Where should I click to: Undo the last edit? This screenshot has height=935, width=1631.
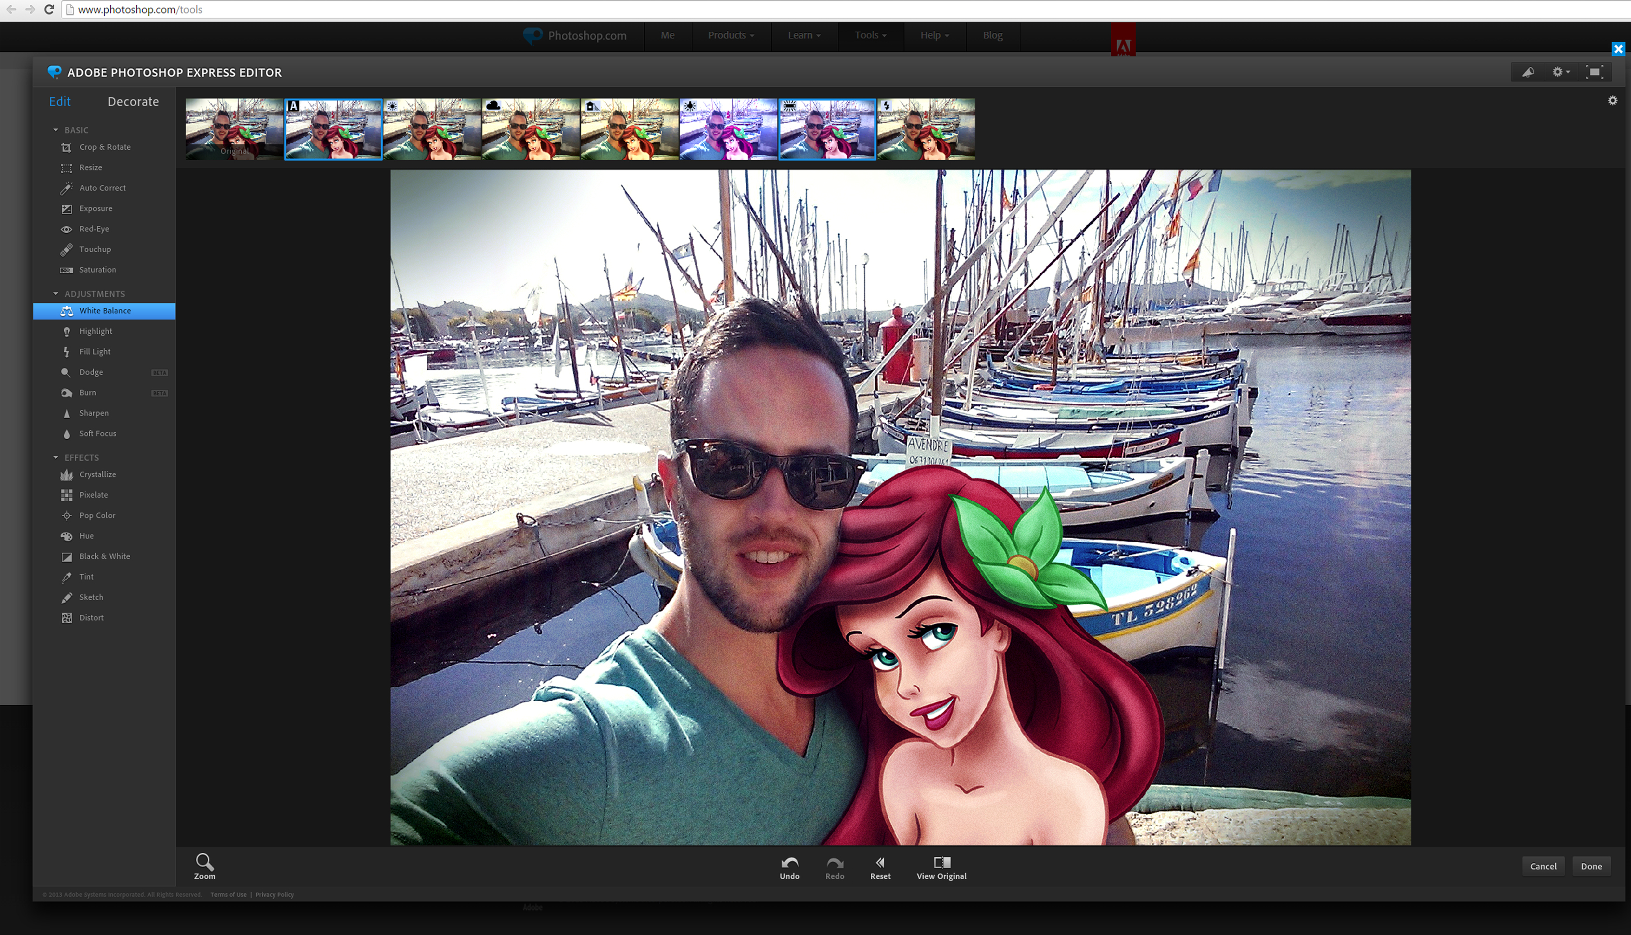coord(789,868)
